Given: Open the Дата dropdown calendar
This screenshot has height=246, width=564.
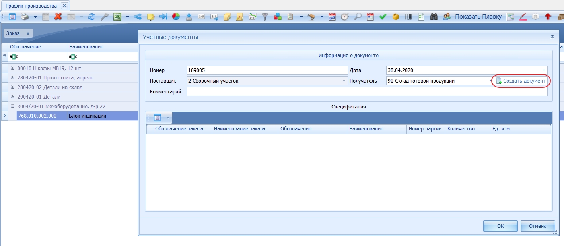Looking at the screenshot, I should tap(544, 70).
